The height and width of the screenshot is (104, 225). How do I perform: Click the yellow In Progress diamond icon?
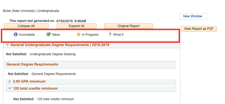coord(79,35)
